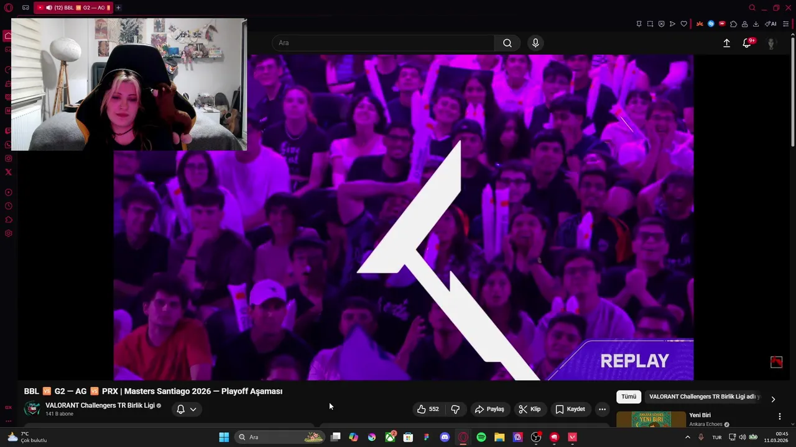Open VALORANT Challengers TR Birlik Ligi channel

(99, 405)
